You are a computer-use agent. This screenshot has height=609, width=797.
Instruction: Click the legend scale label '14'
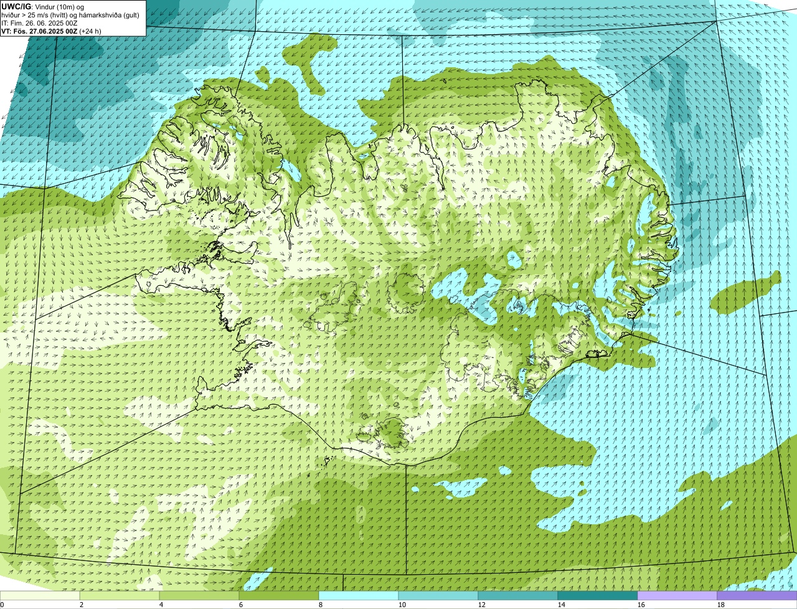click(562, 605)
